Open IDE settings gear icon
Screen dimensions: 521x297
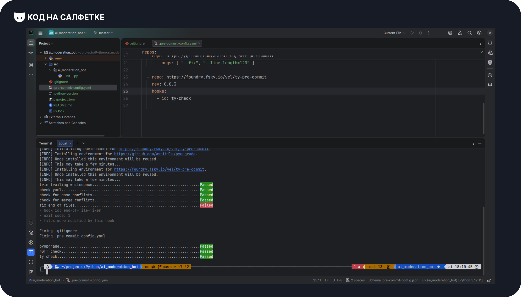tap(479, 33)
